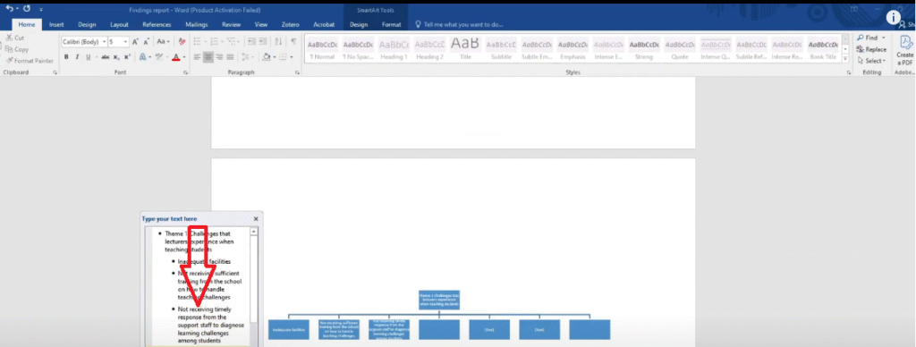Click the Replace button in Editing
This screenshot has width=916, height=347.
[x=871, y=50]
